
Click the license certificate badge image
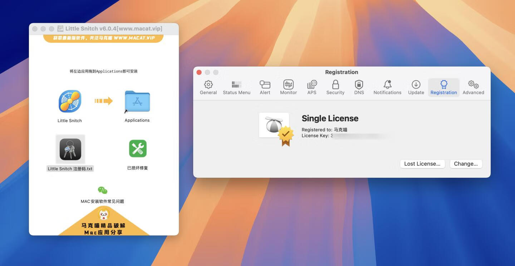(x=276, y=128)
